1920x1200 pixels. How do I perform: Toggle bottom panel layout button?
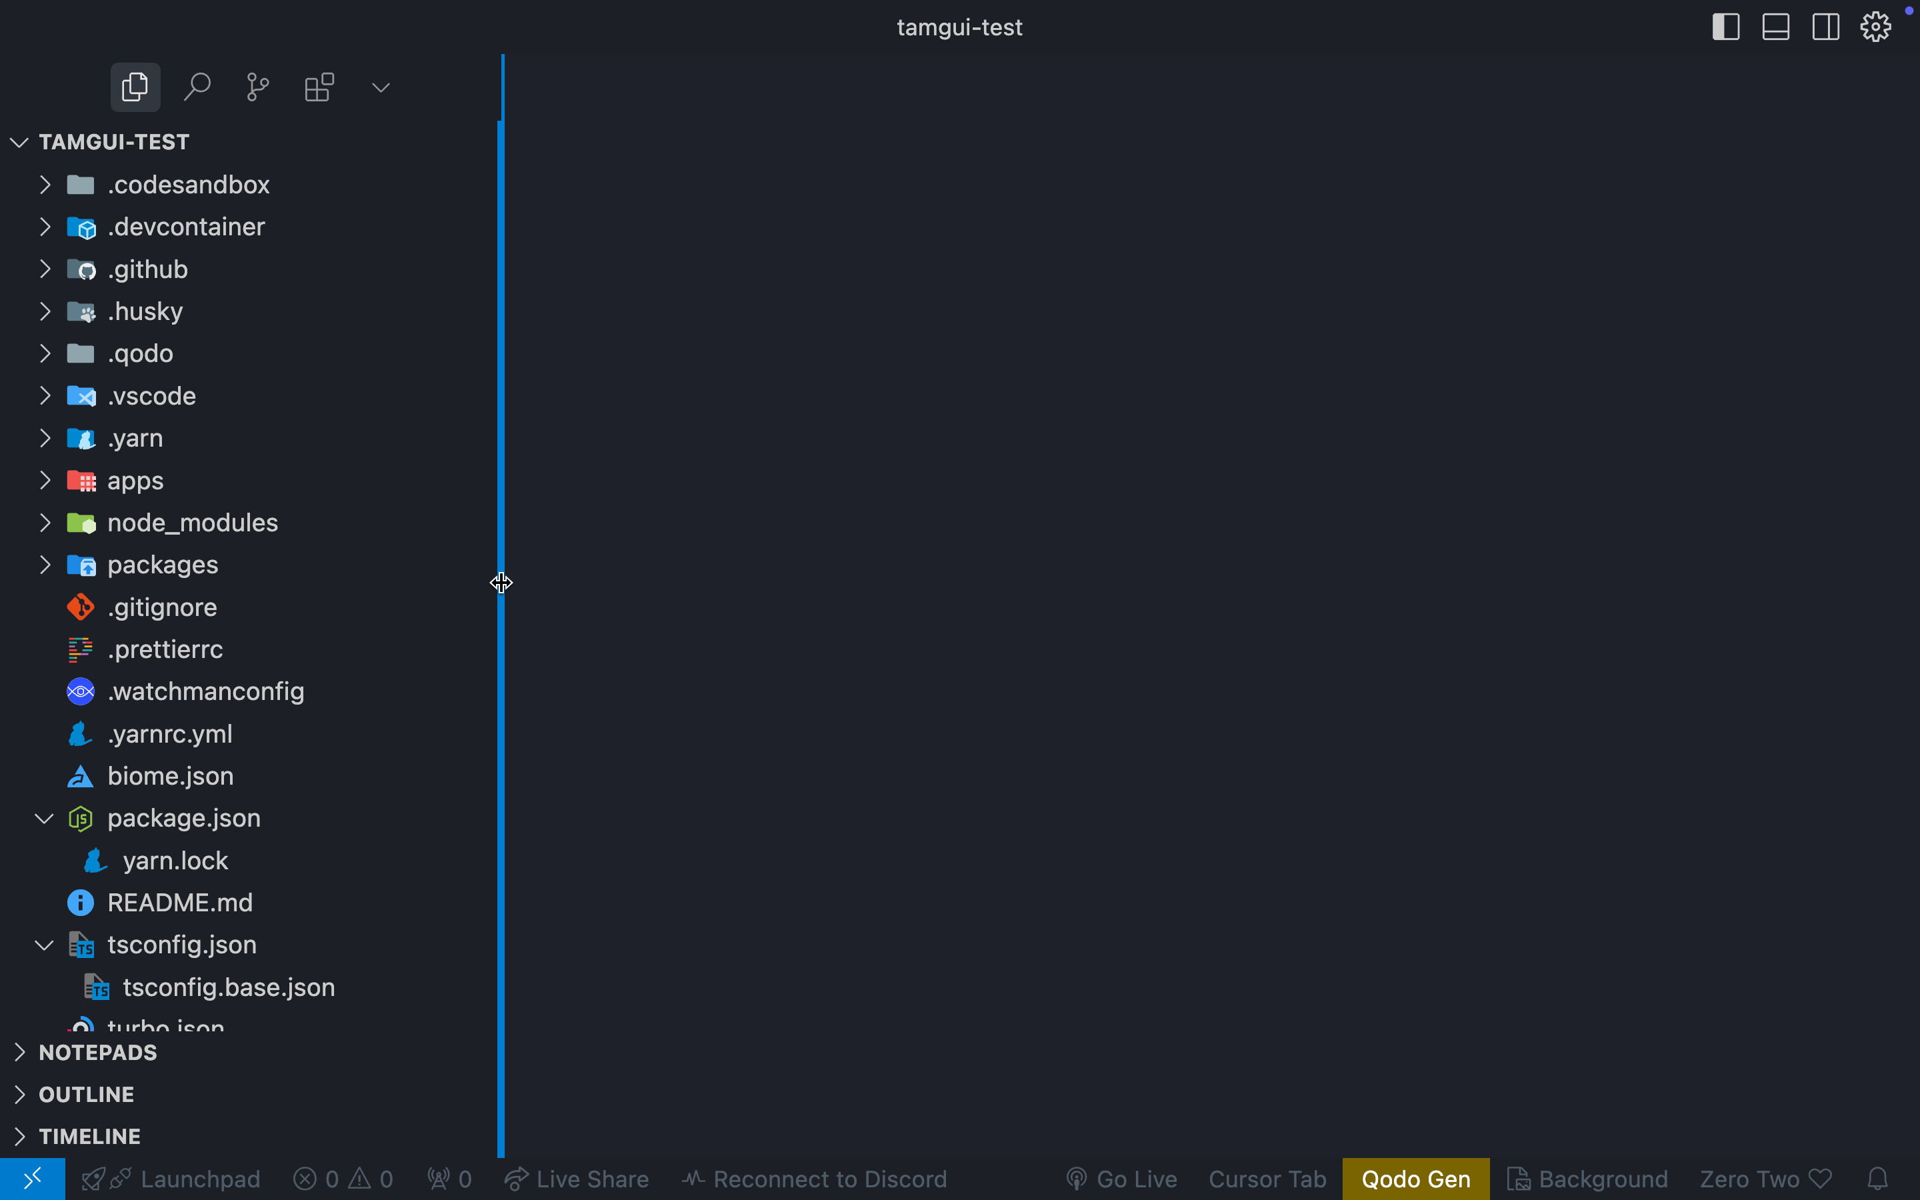coord(1775,27)
